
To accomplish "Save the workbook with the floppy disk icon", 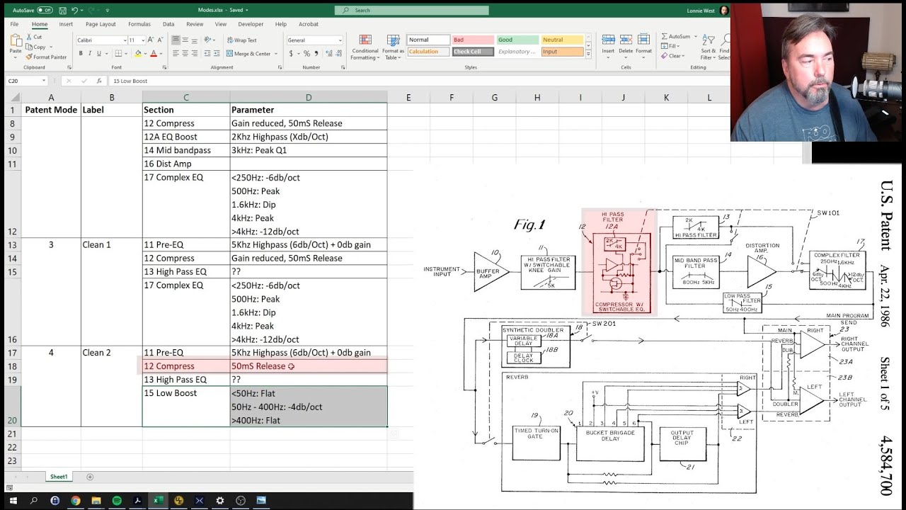I will coord(63,11).
